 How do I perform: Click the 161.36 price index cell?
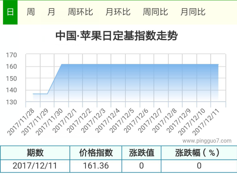pos(96,166)
